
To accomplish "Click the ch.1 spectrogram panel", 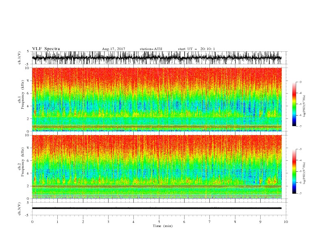I will (x=157, y=99).
